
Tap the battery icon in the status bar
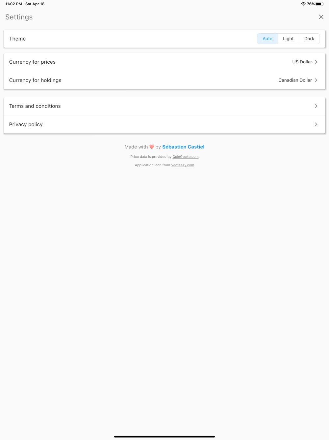click(320, 4)
